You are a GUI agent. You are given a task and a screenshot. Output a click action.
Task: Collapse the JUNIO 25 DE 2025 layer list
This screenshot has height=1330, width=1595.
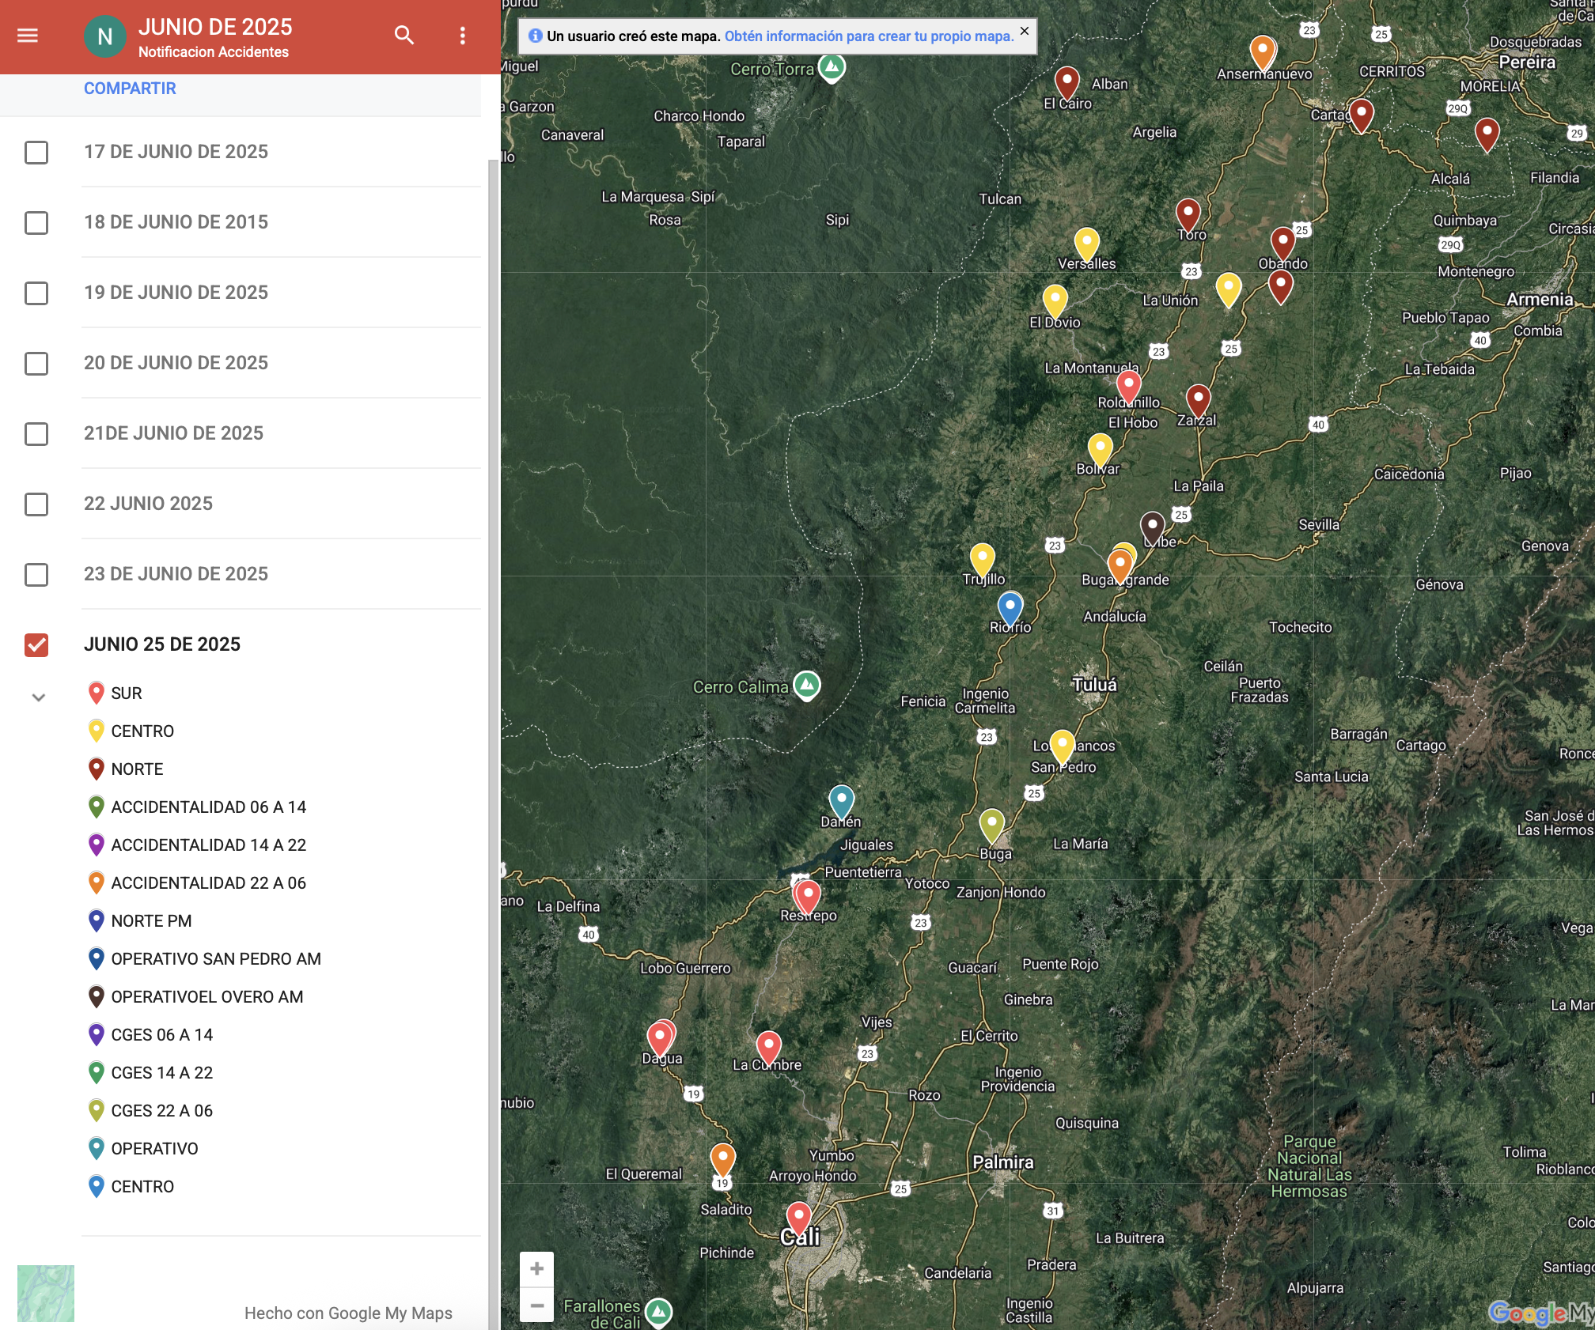pyautogui.click(x=38, y=697)
